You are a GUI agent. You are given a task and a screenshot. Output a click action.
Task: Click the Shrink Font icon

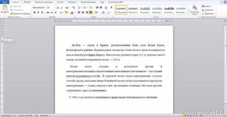tap(61, 8)
